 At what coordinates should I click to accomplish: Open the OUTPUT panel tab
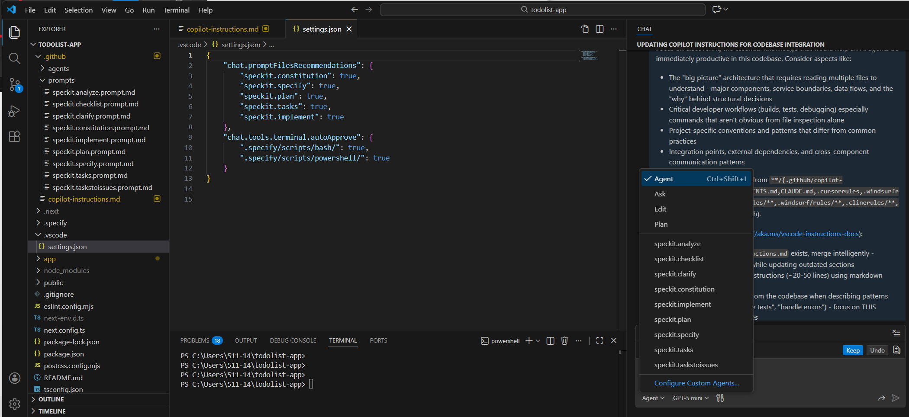point(245,340)
